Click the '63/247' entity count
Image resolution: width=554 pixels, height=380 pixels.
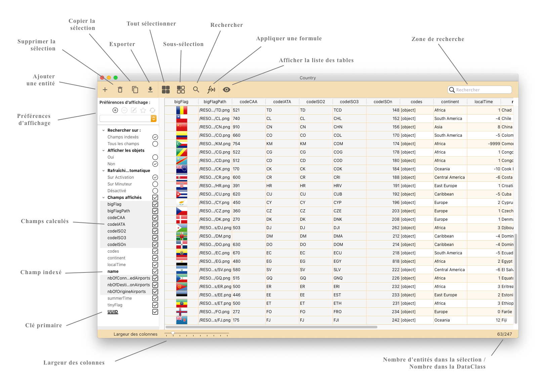click(x=505, y=334)
